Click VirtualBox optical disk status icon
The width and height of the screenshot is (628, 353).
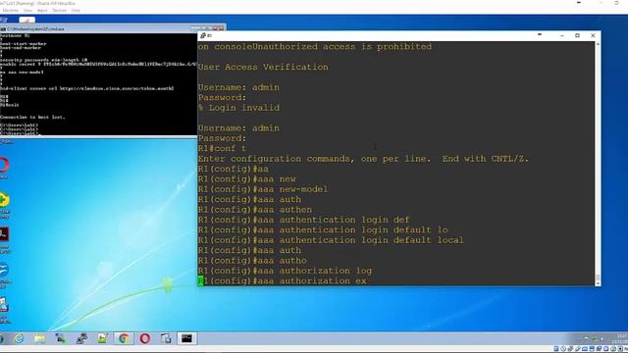pyautogui.click(x=563, y=349)
